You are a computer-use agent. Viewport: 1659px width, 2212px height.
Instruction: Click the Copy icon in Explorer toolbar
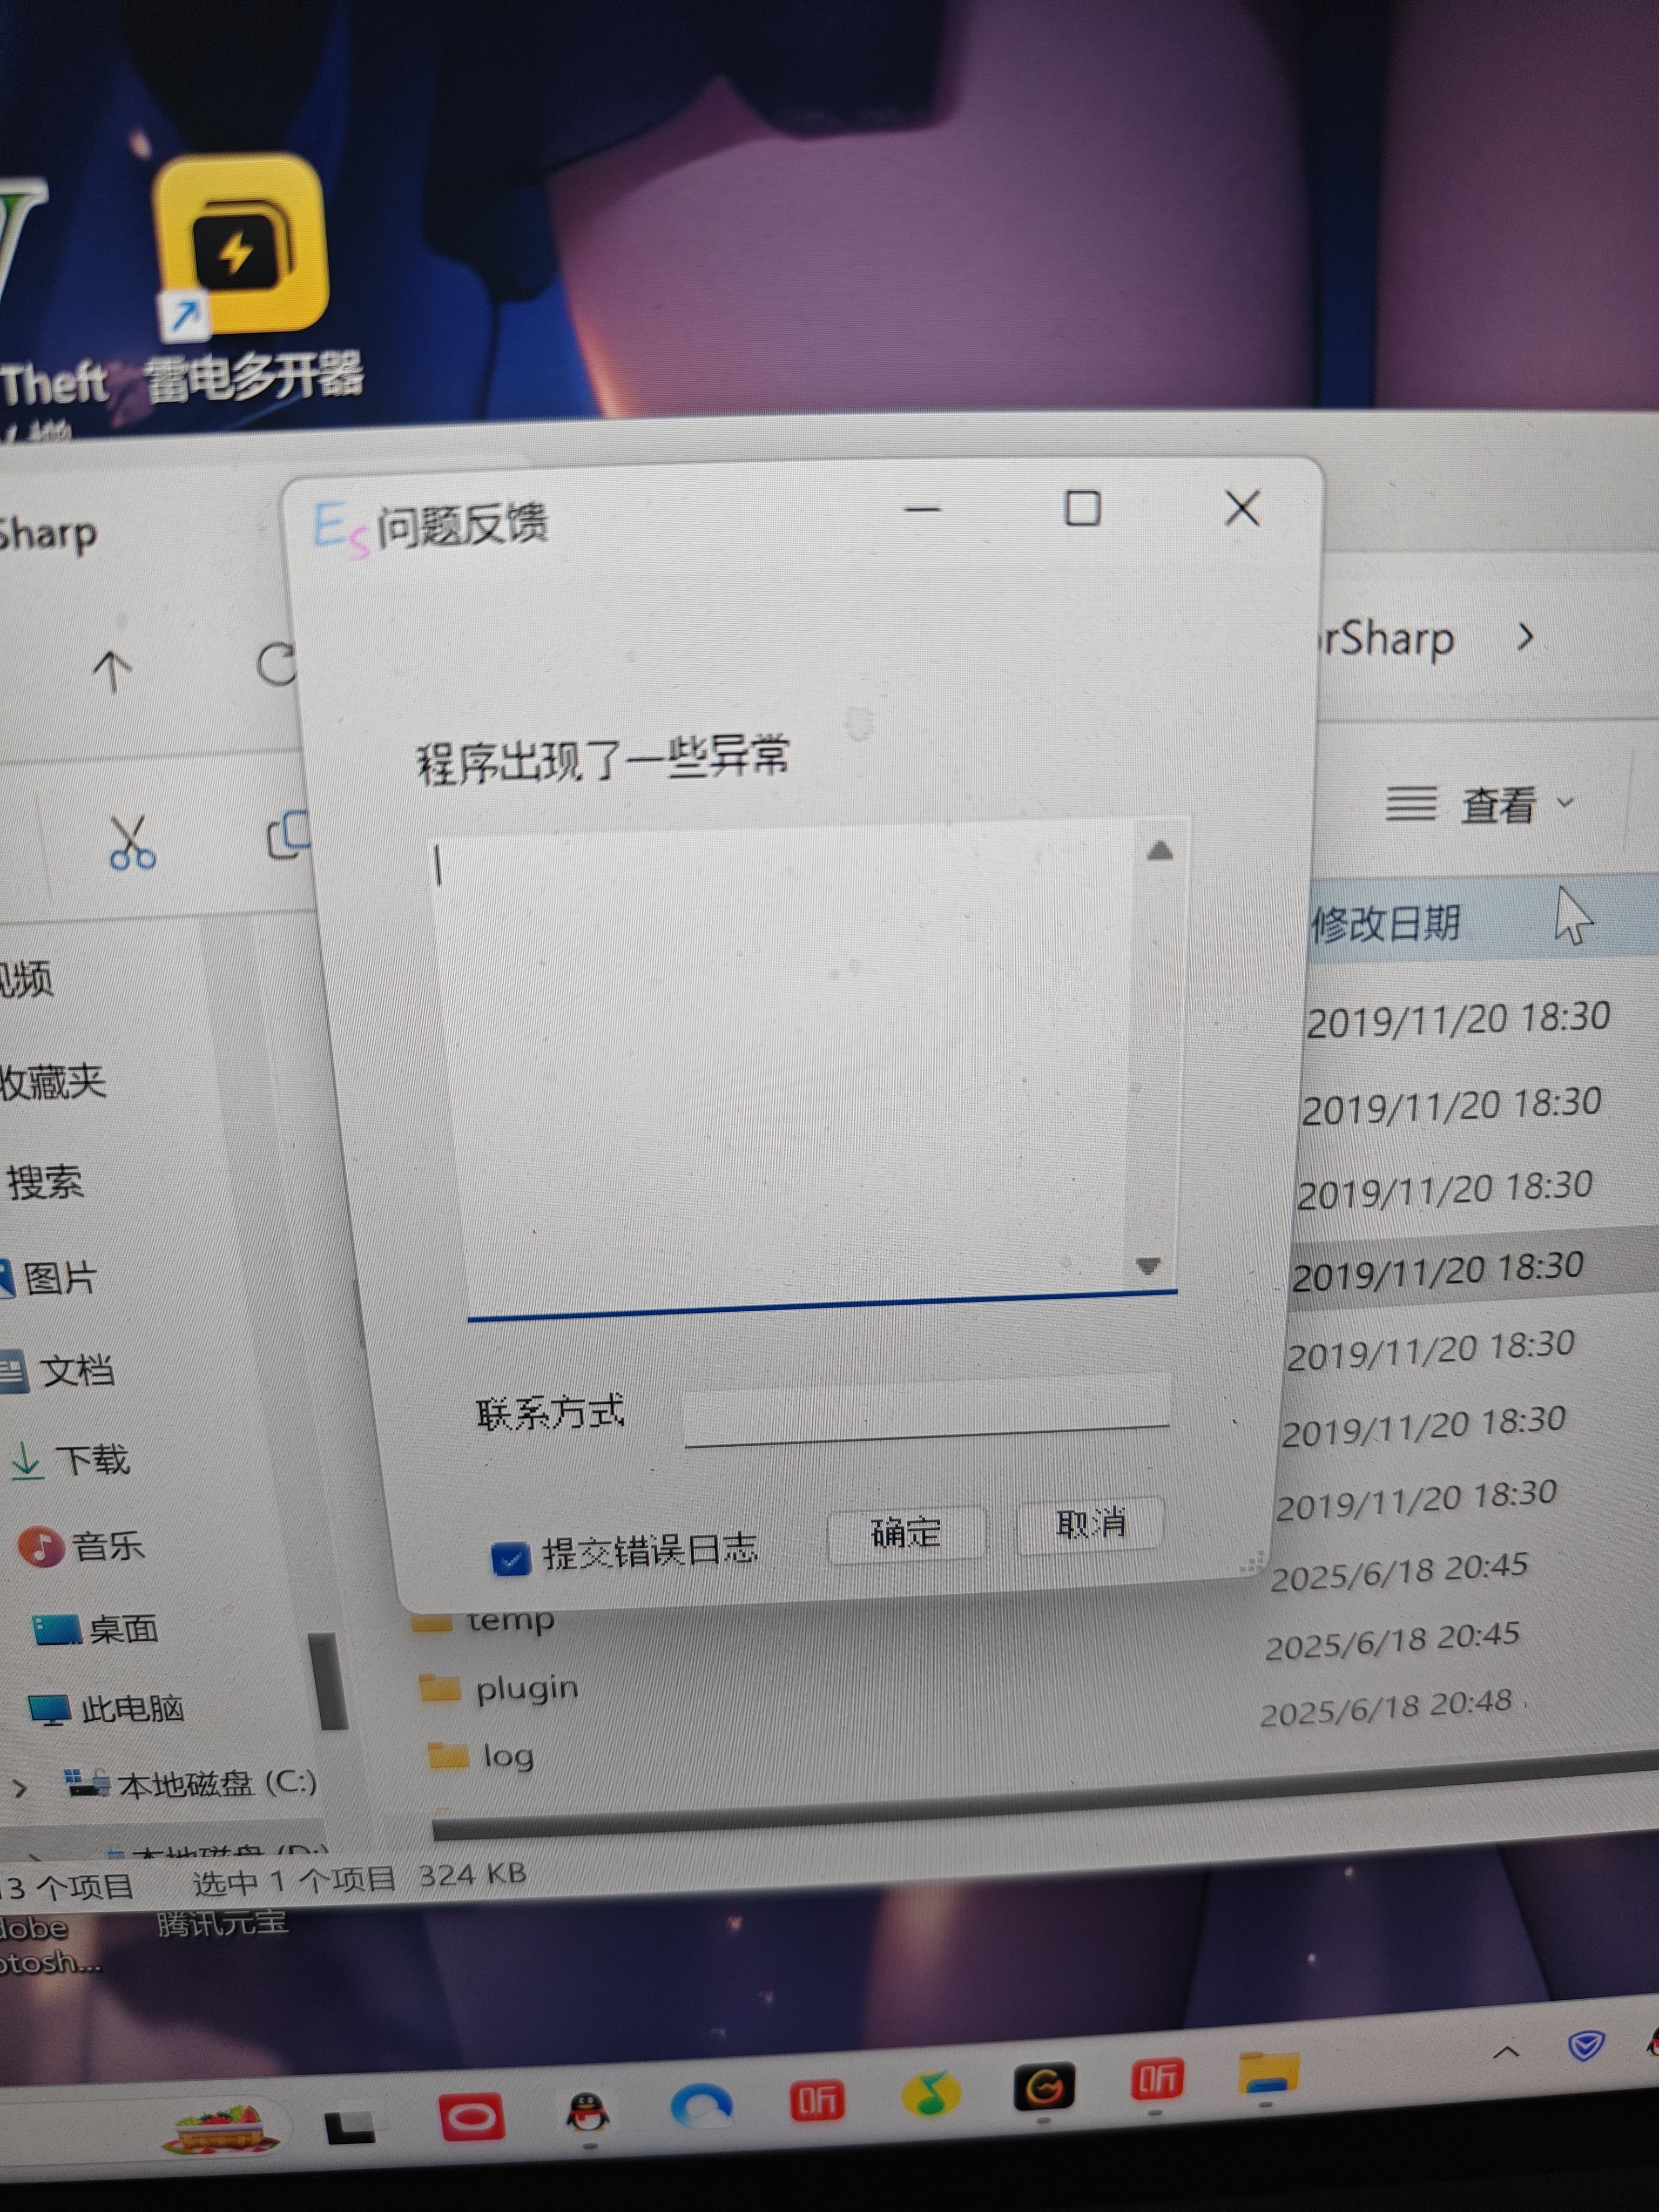point(288,836)
